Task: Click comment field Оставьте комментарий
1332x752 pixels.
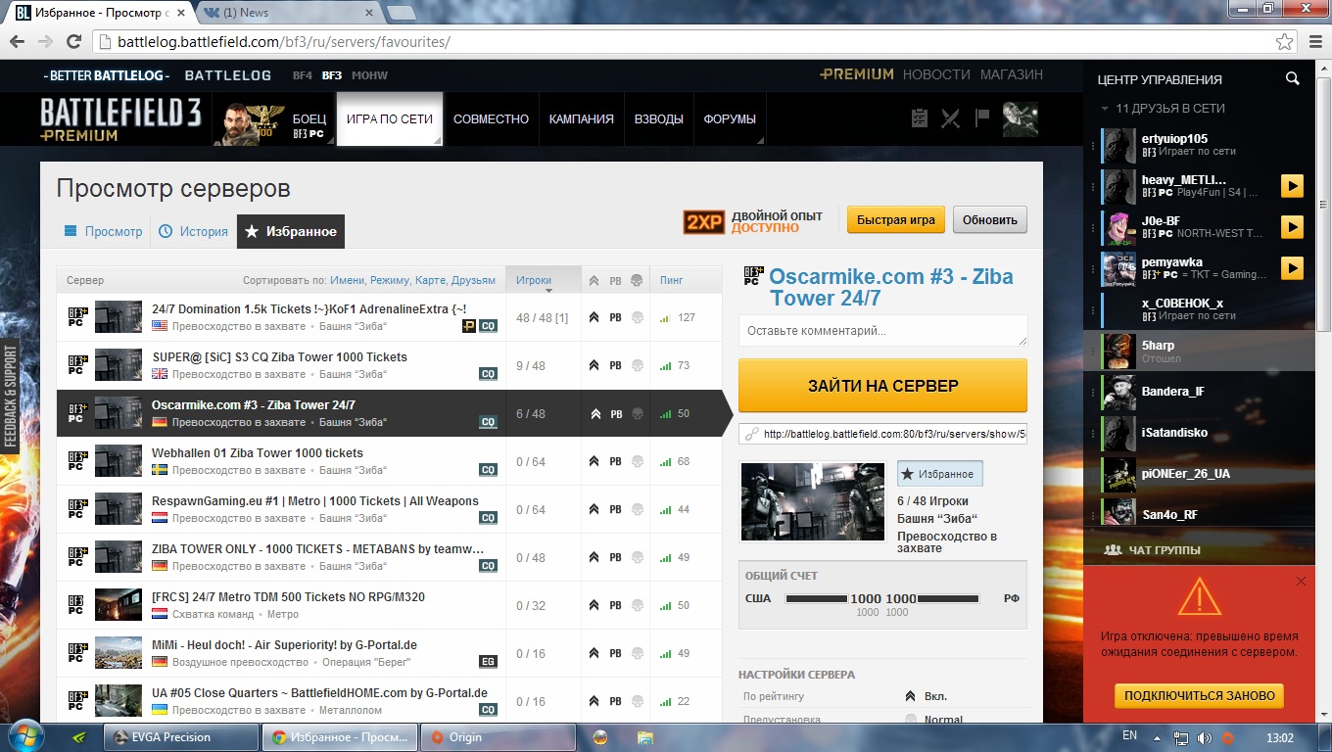Action: [x=882, y=330]
